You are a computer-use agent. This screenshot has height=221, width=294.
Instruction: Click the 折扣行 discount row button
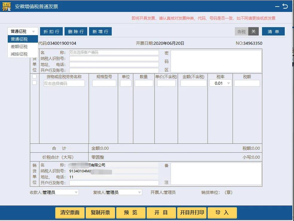(51, 31)
